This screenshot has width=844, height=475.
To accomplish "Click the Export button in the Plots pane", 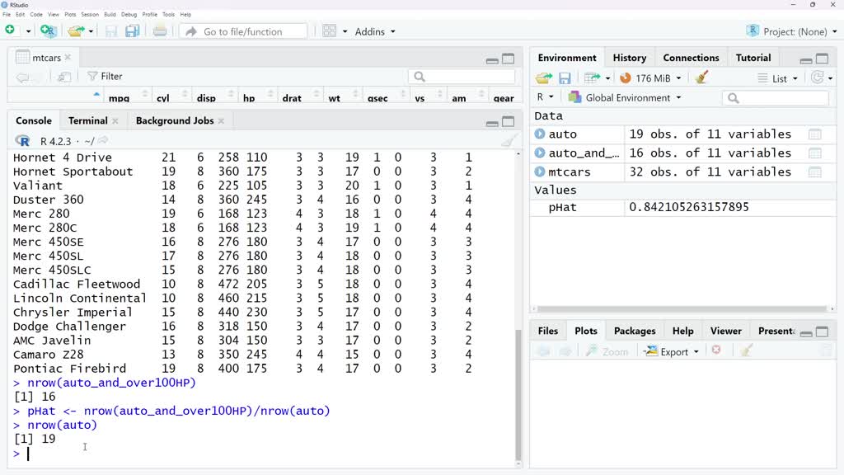I will tap(671, 350).
